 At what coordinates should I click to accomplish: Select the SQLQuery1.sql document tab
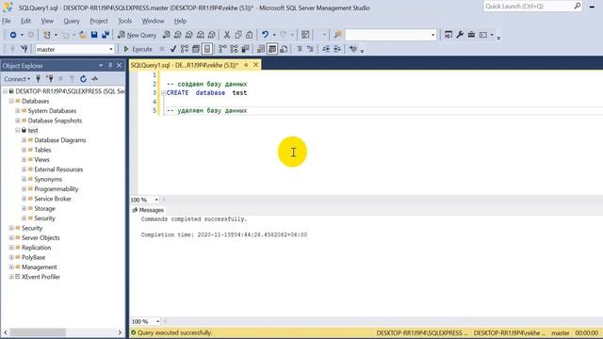click(x=185, y=65)
